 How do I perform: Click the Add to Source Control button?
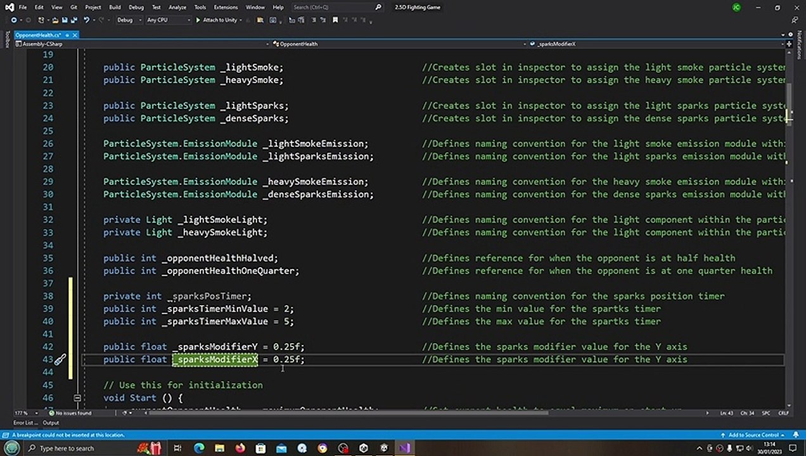point(753,435)
